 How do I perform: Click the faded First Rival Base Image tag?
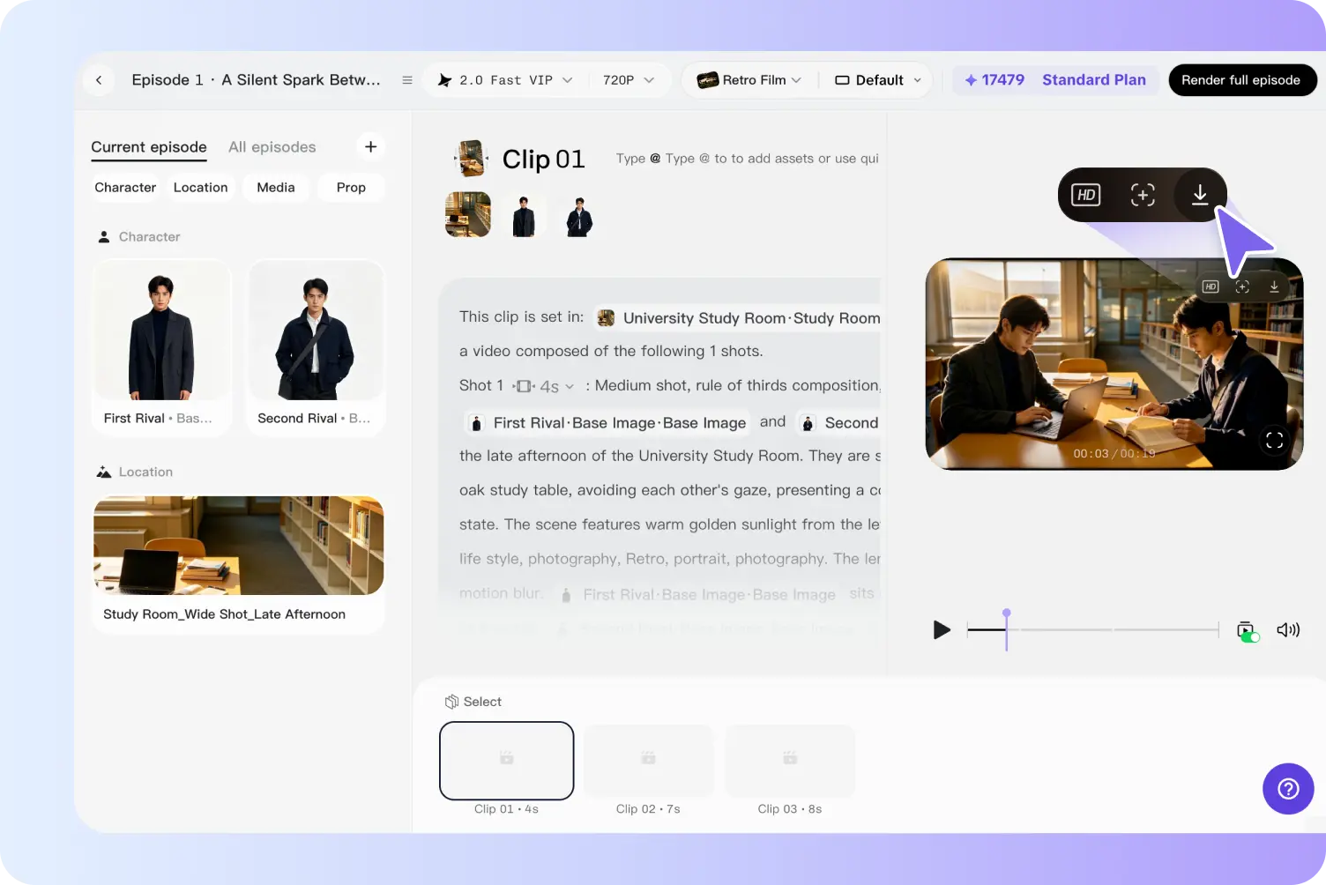(699, 595)
